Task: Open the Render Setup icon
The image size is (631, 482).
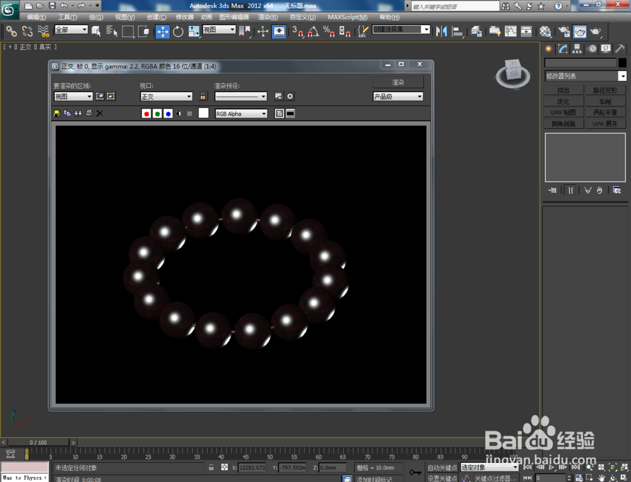Action: click(x=564, y=31)
